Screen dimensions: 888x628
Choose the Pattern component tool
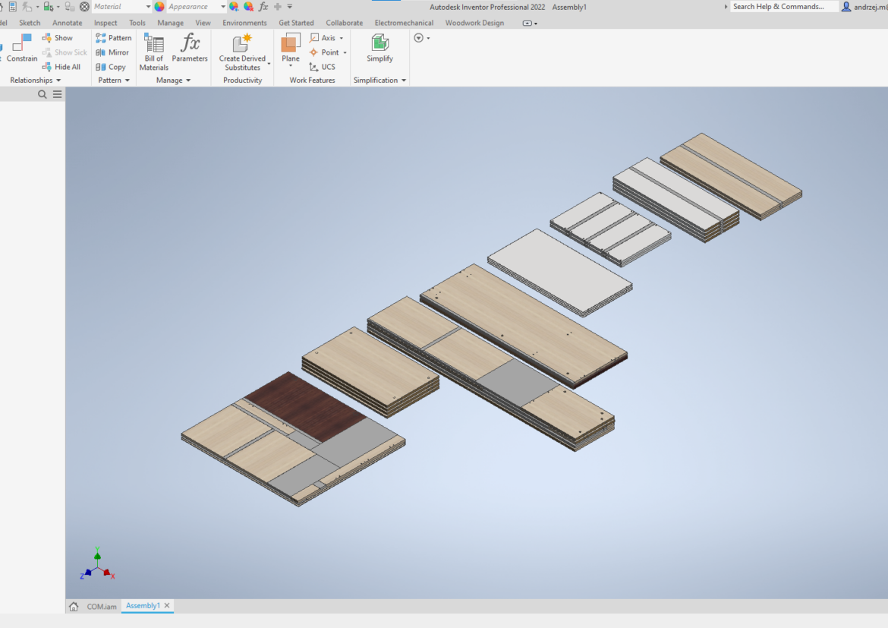click(113, 38)
